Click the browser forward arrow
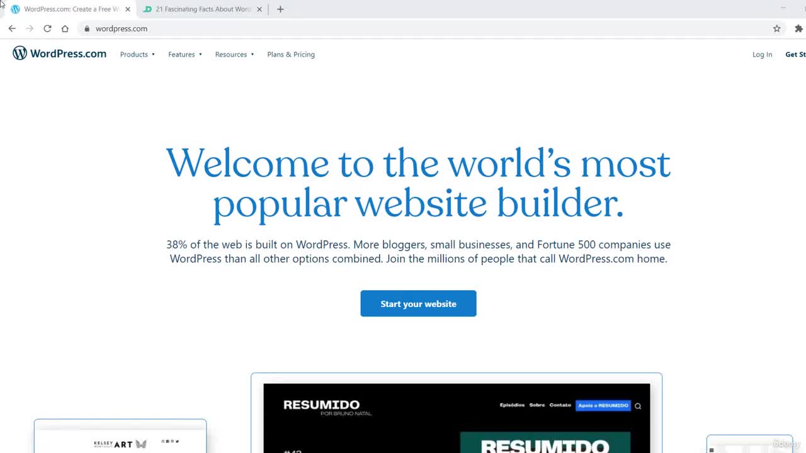The height and width of the screenshot is (453, 806). pos(30,28)
